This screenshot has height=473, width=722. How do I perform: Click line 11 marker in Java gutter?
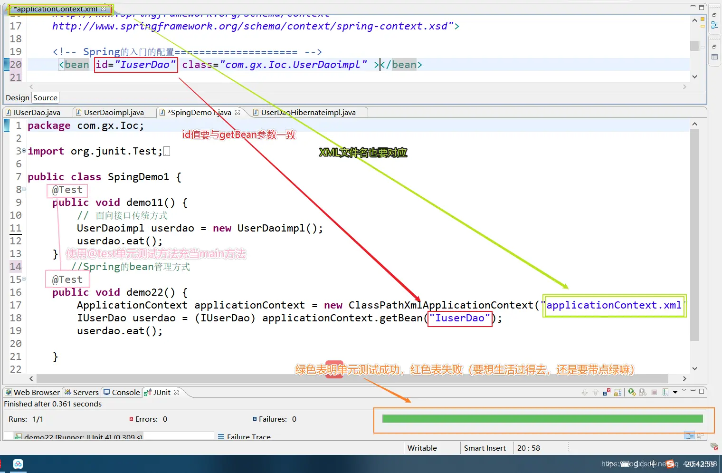16,228
